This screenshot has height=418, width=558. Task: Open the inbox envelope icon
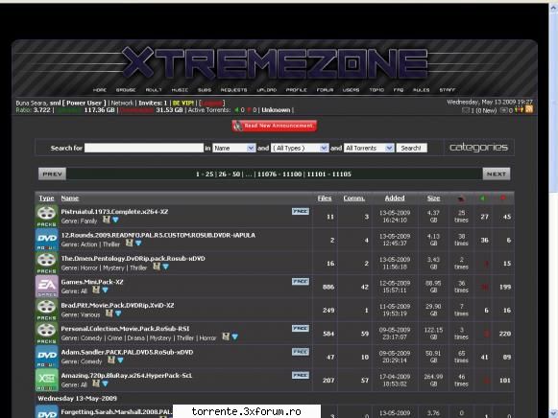point(466,110)
